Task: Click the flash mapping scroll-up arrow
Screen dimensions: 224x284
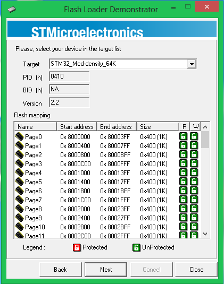Action: 205,127
